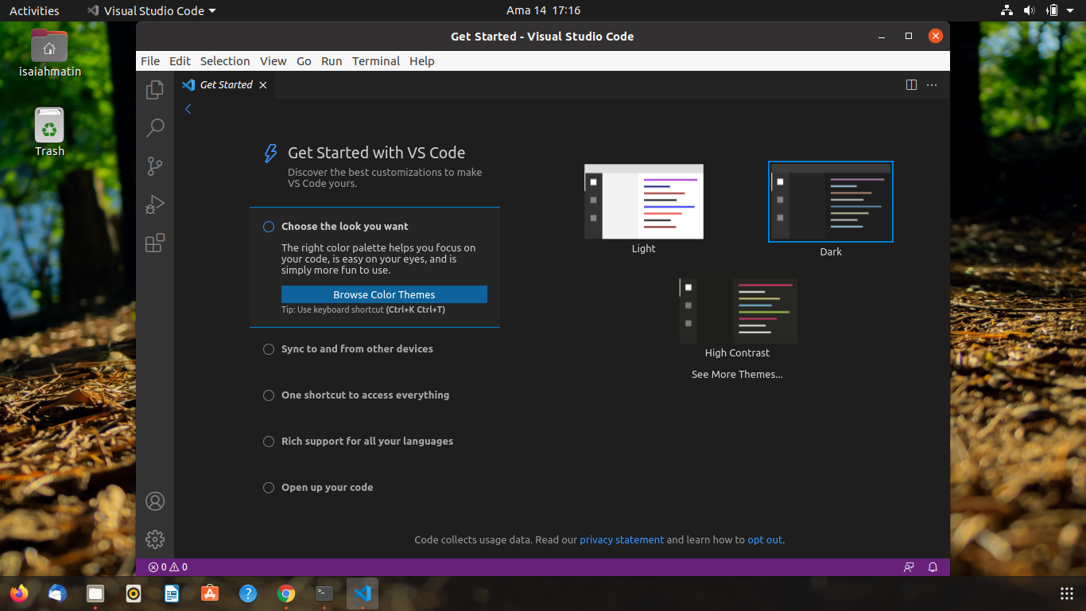Viewport: 1086px width, 611px height.
Task: Open the Selection menu
Action: coord(225,61)
